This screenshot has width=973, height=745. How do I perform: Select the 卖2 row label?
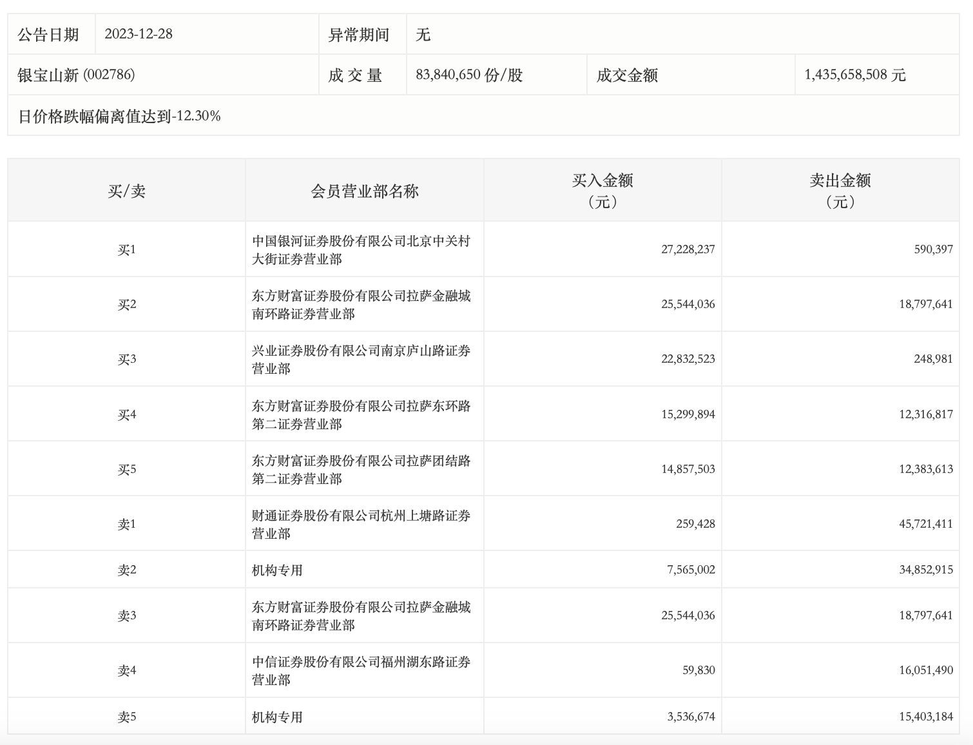point(127,570)
